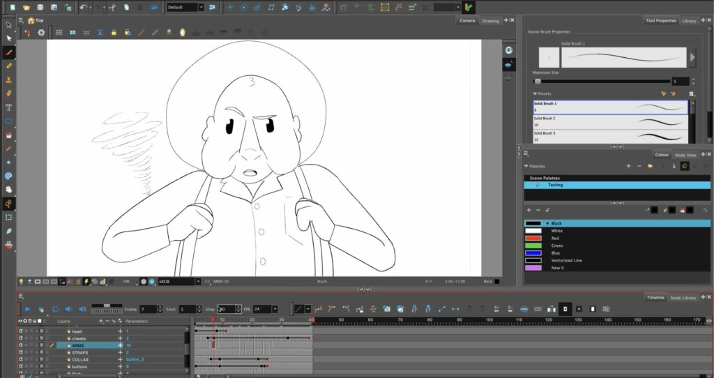Select the COLLAR layer name
The image size is (714, 378).
(x=80, y=359)
